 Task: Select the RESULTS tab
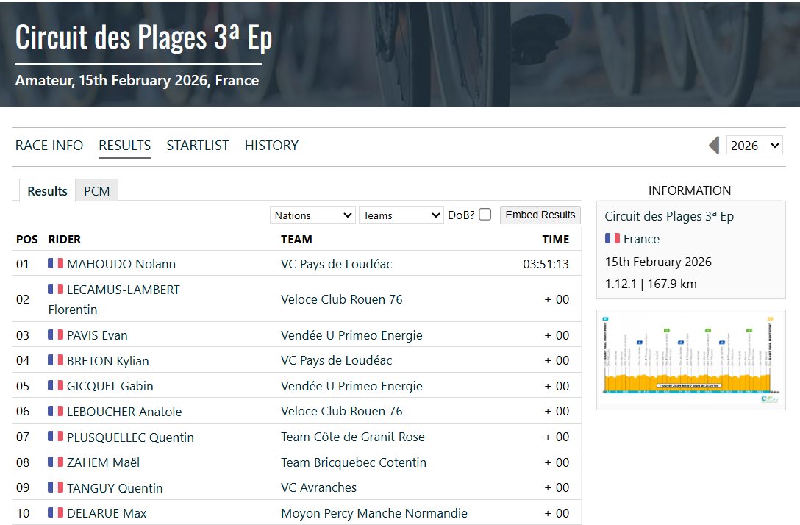click(124, 146)
